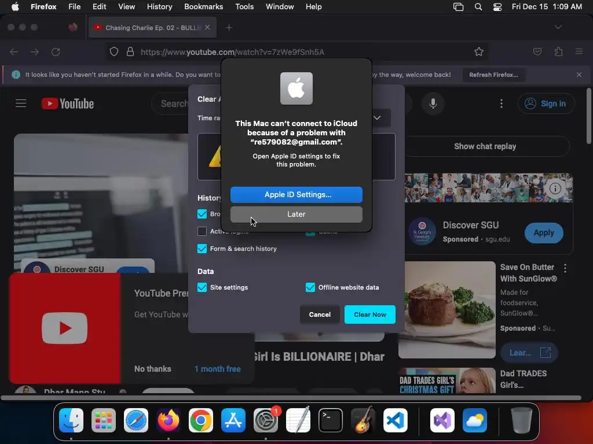Click the page vertical scrollbar
This screenshot has height=444, width=593.
point(588,116)
